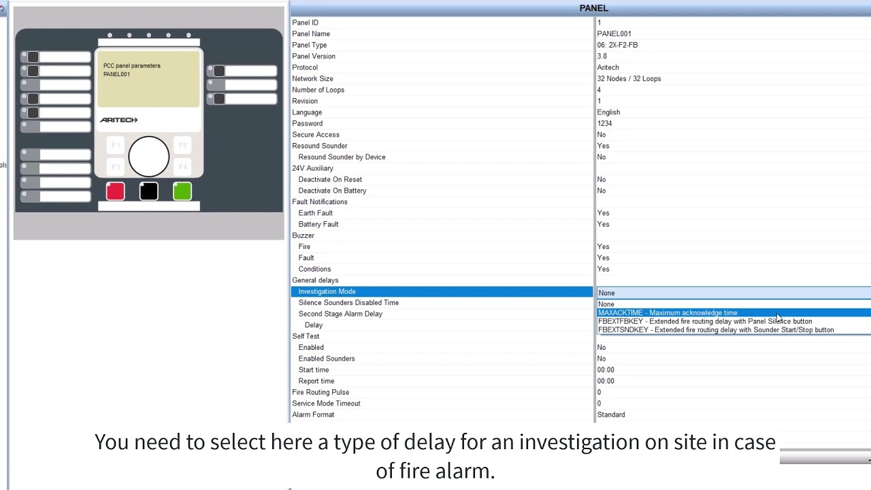Image resolution: width=871 pixels, height=490 pixels.
Task: Select the Enabled Sounders row
Action: coord(442,359)
